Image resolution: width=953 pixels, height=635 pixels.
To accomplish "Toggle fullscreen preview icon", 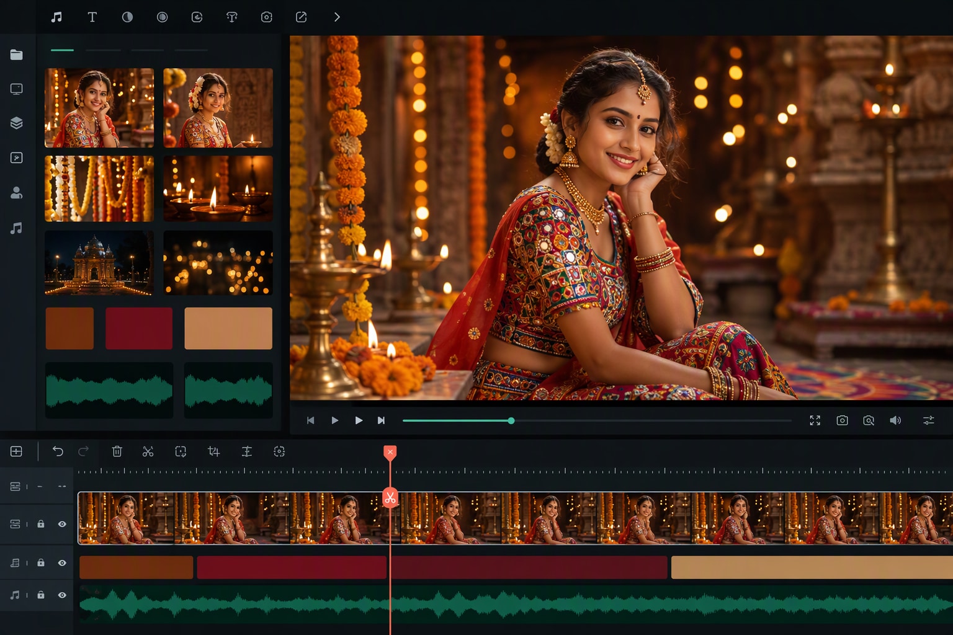I will click(815, 420).
